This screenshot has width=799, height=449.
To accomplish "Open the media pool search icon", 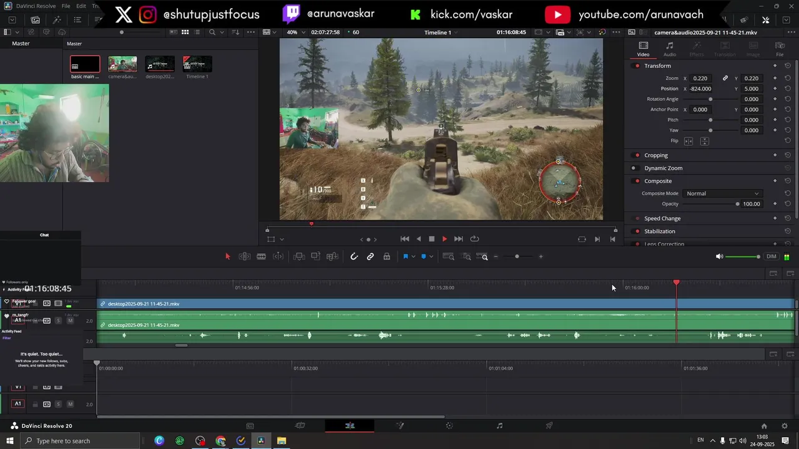I will point(212,32).
